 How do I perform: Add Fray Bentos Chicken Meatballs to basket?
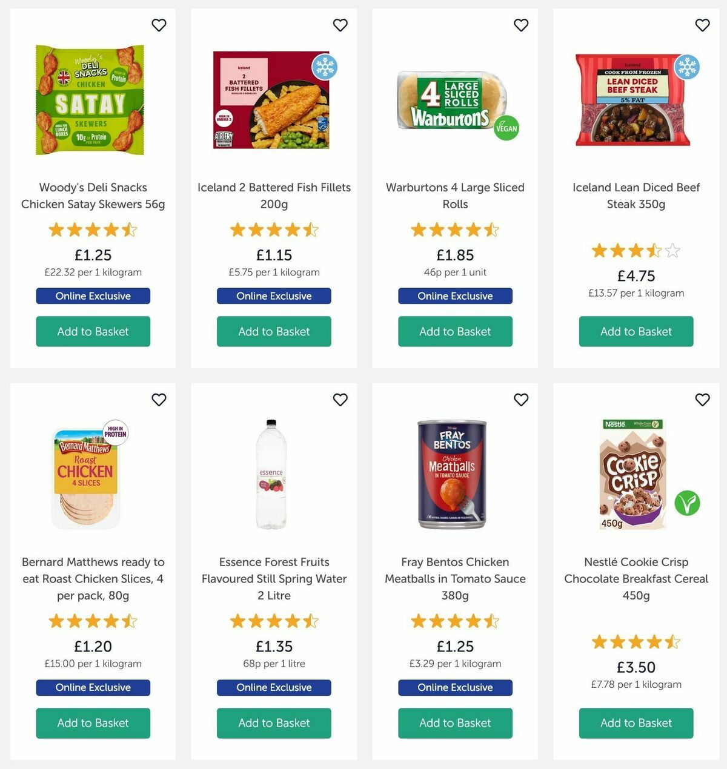(x=455, y=723)
